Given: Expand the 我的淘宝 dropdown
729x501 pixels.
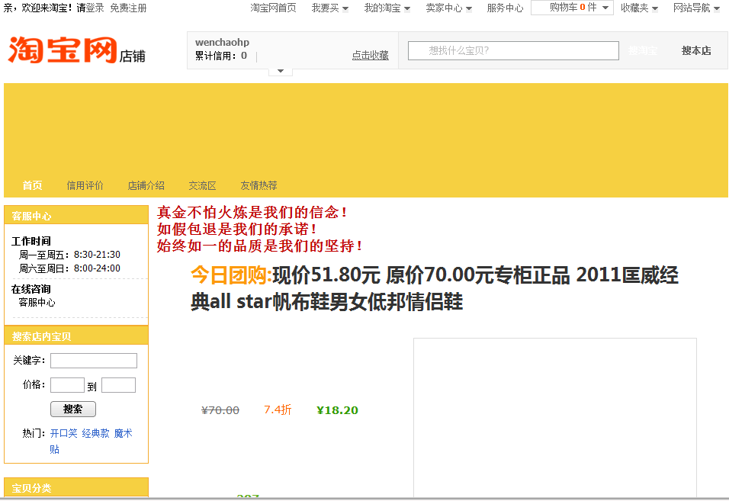Looking at the screenshot, I should 387,8.
